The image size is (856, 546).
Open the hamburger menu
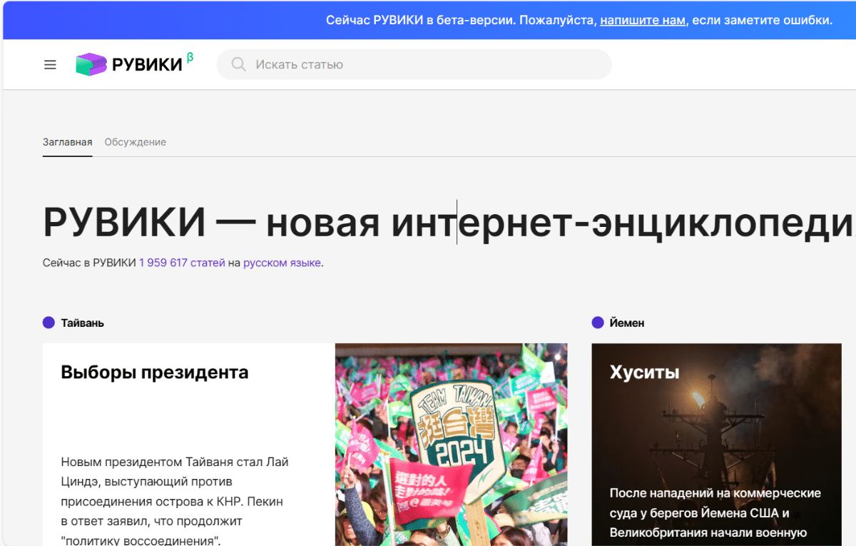[x=50, y=65]
